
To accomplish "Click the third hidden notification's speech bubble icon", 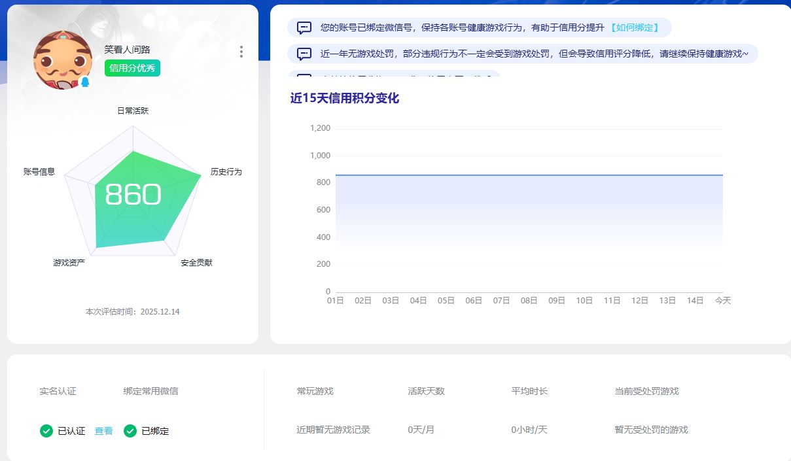I will pyautogui.click(x=304, y=77).
